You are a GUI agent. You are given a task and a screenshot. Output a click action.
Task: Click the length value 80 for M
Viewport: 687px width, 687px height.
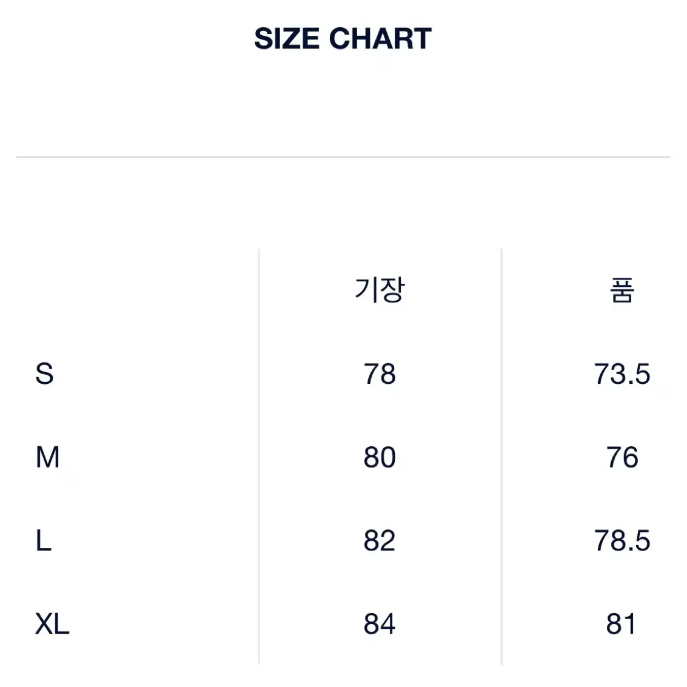380,457
